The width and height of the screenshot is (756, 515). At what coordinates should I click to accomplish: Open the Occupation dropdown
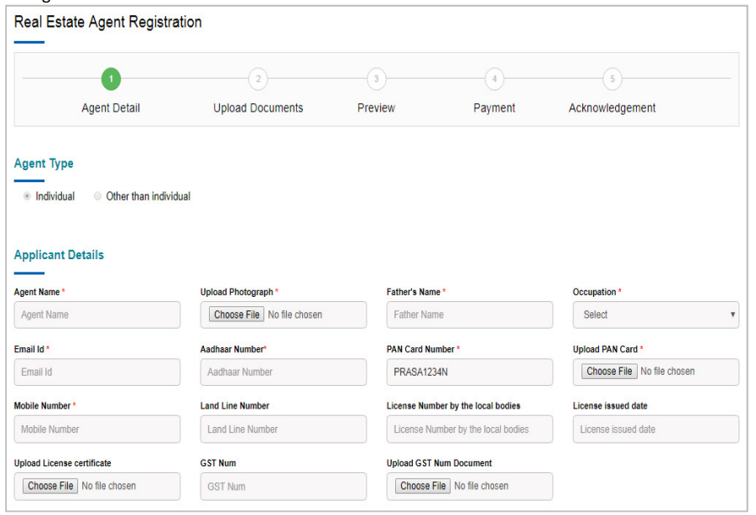click(x=655, y=315)
